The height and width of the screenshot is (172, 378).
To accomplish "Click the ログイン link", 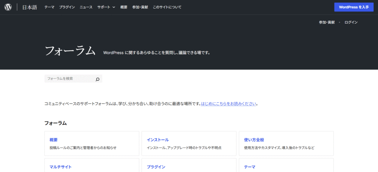I will click(351, 22).
